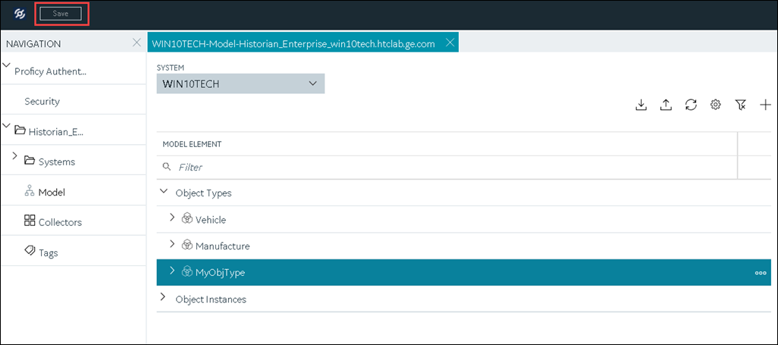The width and height of the screenshot is (778, 345).
Task: Expand the Vehicle object type
Action: click(172, 219)
